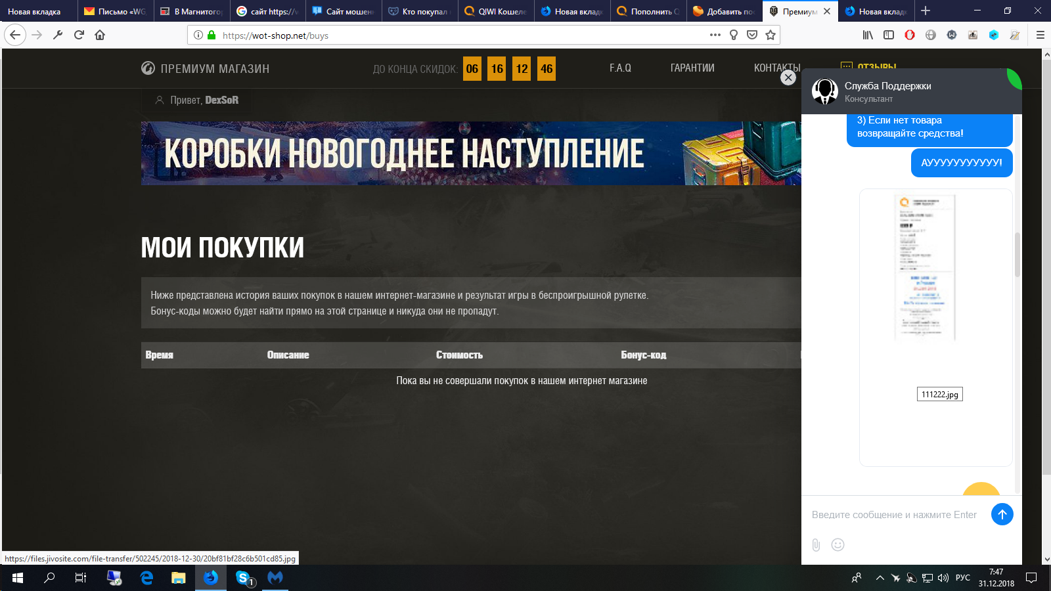Click the Стоимость column header
Image resolution: width=1051 pixels, height=591 pixels.
459,355
